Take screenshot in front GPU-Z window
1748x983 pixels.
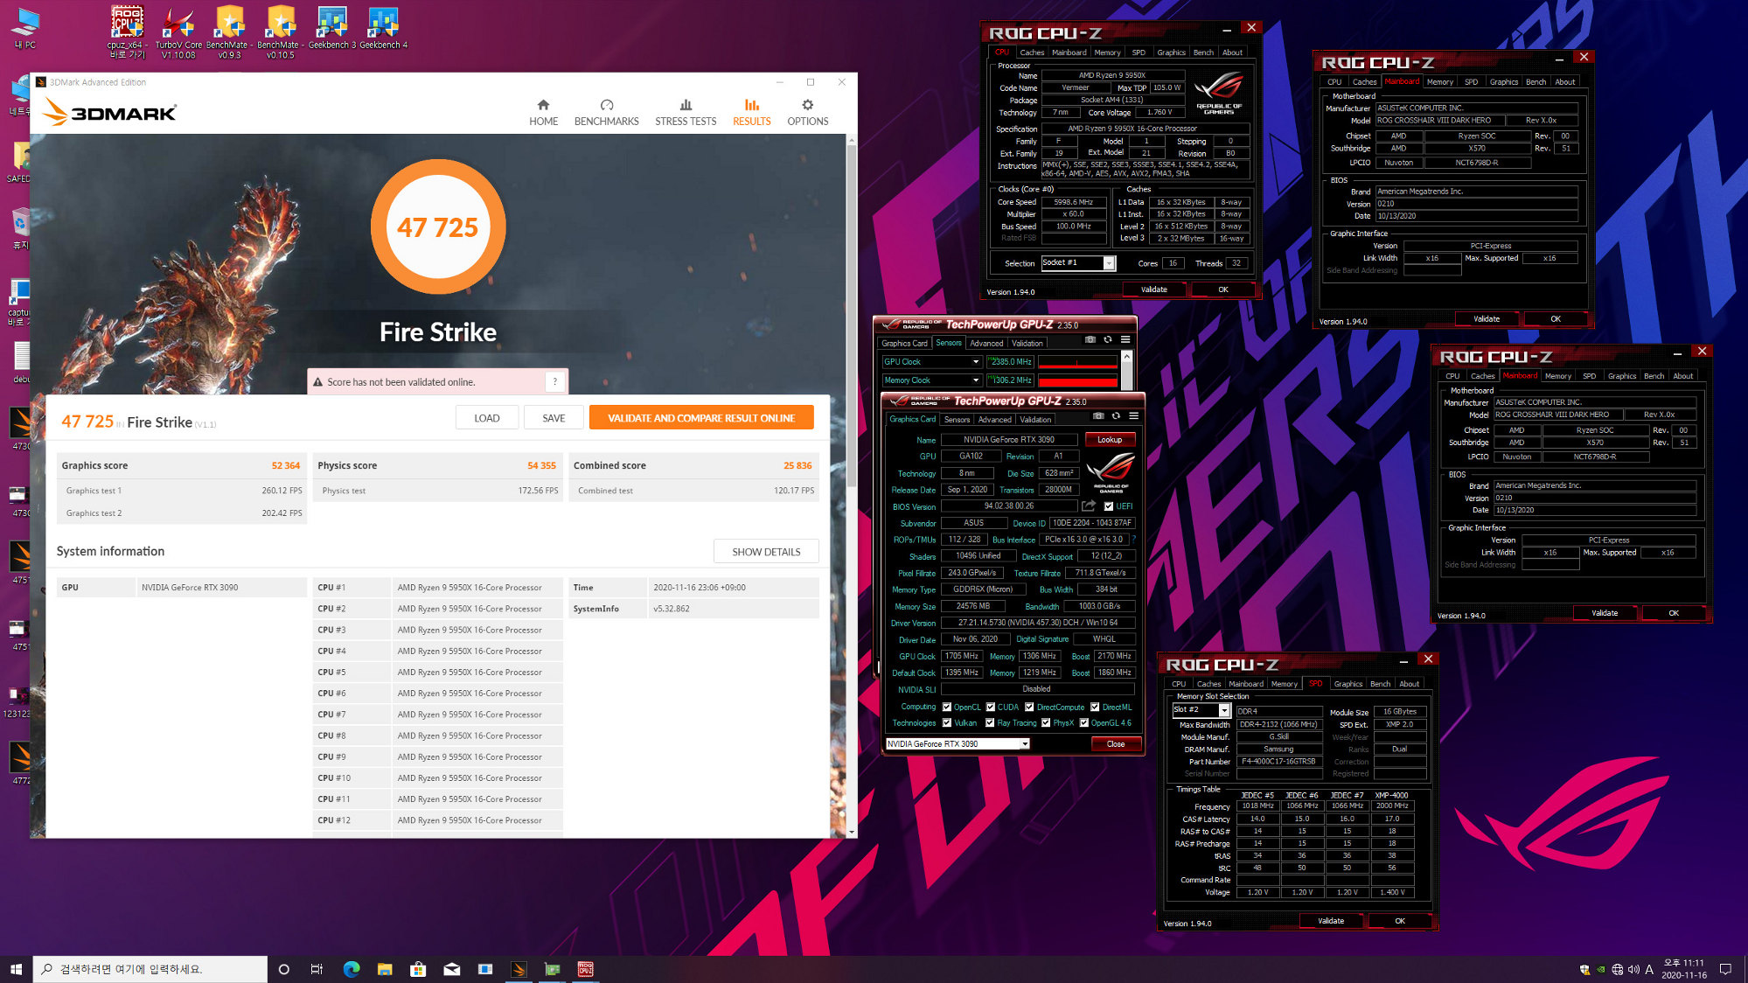pos(1098,415)
